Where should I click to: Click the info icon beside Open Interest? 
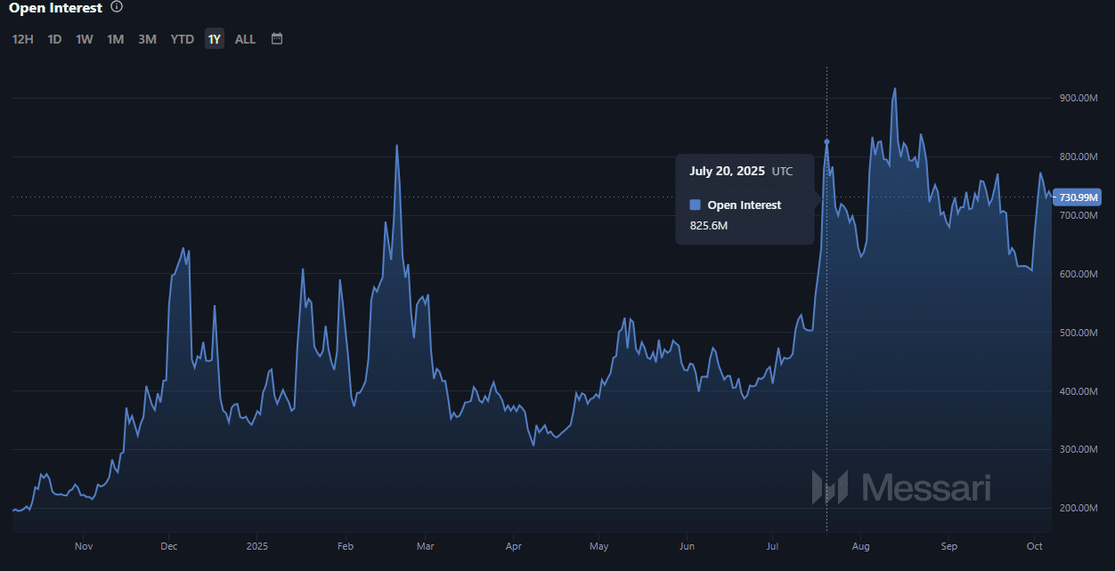(117, 7)
